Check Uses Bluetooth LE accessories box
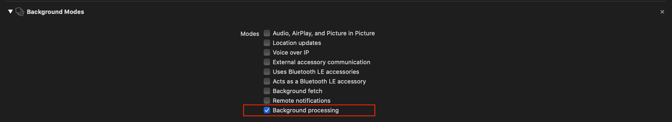Viewport: 672px width, 122px height. 267,72
